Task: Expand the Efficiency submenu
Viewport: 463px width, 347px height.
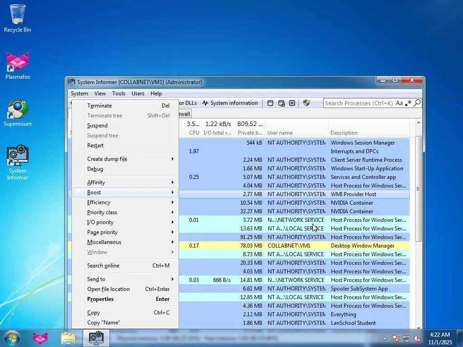Action: [x=125, y=202]
